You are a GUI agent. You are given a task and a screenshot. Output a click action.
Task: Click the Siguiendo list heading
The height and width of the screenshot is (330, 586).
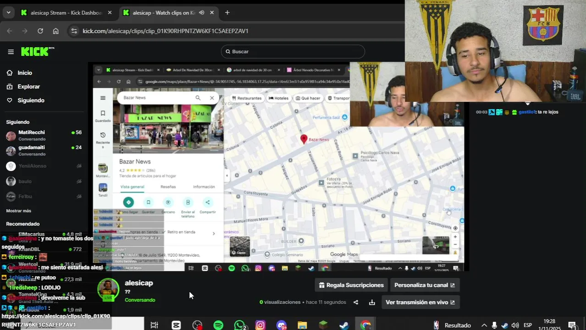(x=17, y=122)
